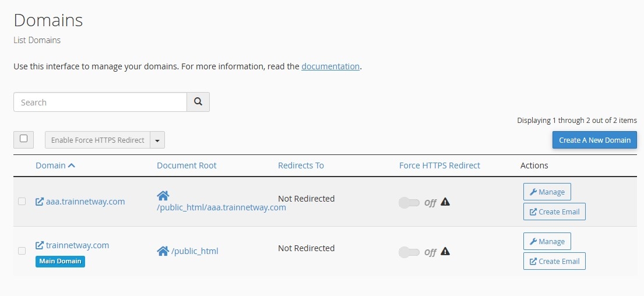Sort by Force HTTPS Redirect column header
Image resolution: width=644 pixels, height=296 pixels.
[x=439, y=165]
